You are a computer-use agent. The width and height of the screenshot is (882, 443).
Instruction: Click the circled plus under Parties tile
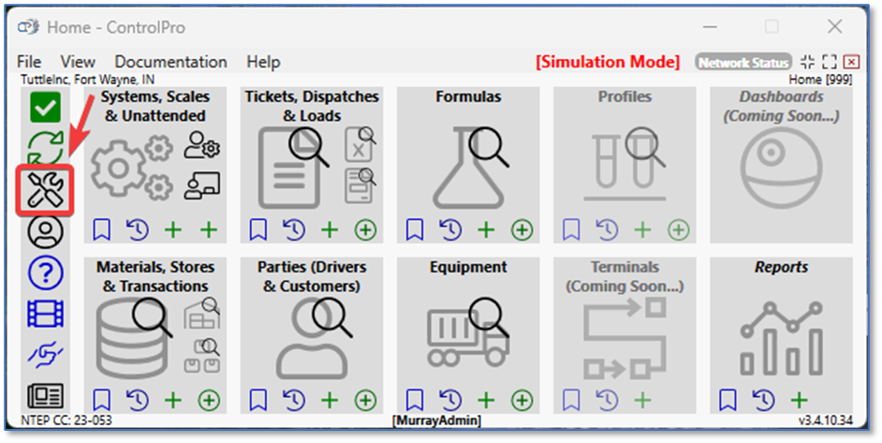tap(366, 401)
